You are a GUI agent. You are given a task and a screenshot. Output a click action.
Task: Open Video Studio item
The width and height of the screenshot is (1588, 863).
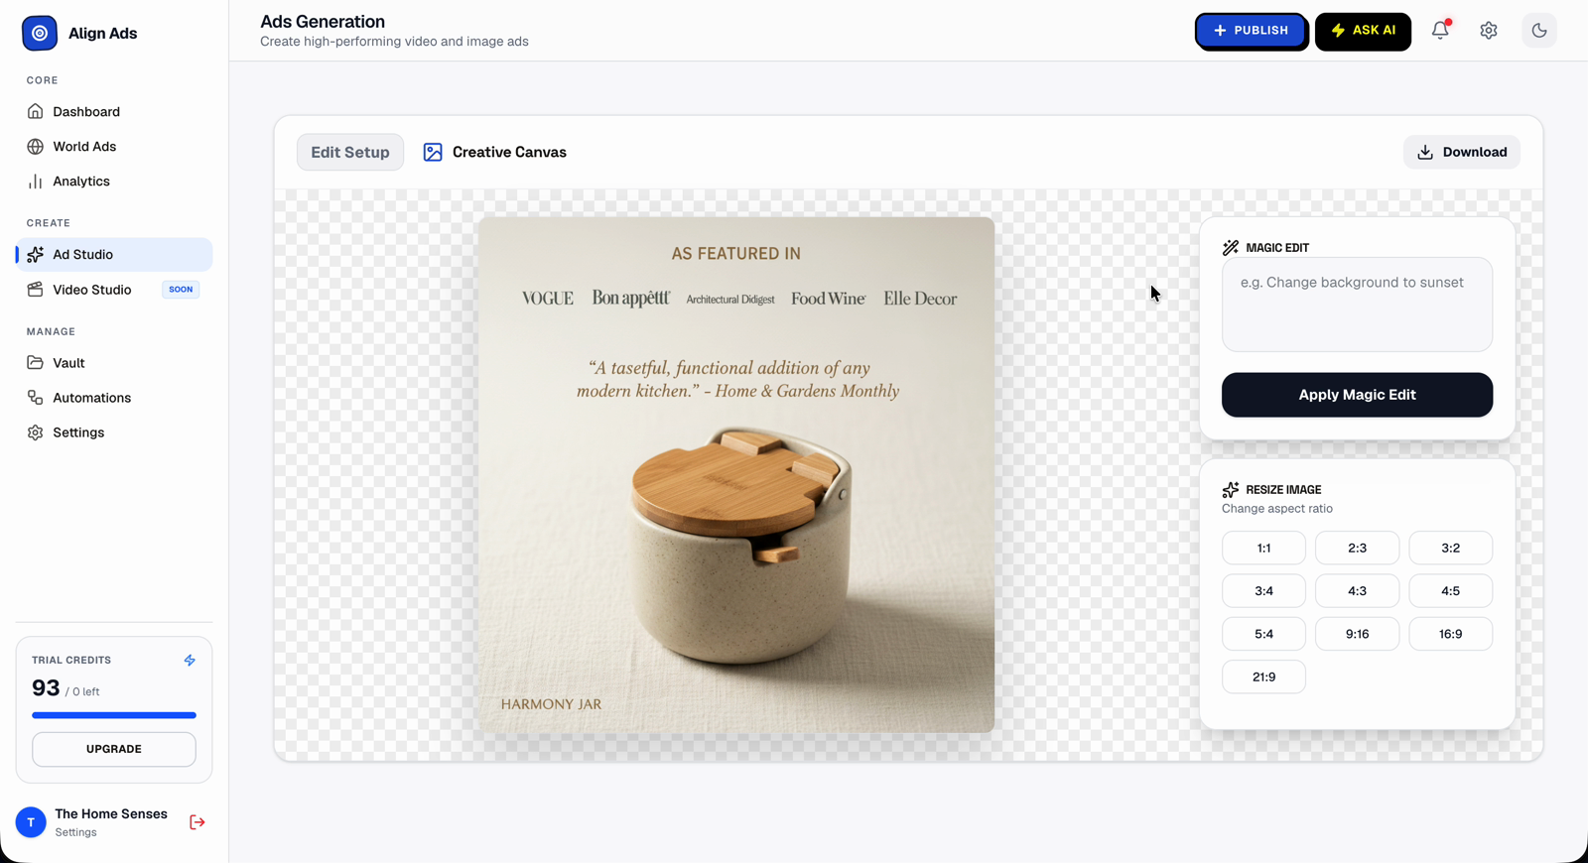coord(114,290)
